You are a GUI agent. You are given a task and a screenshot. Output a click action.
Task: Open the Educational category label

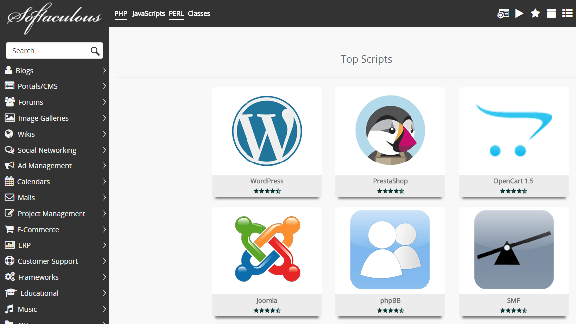point(39,293)
